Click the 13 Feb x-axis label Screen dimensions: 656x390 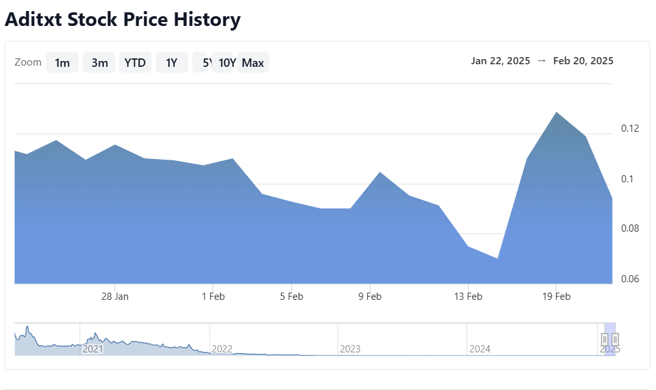468,297
